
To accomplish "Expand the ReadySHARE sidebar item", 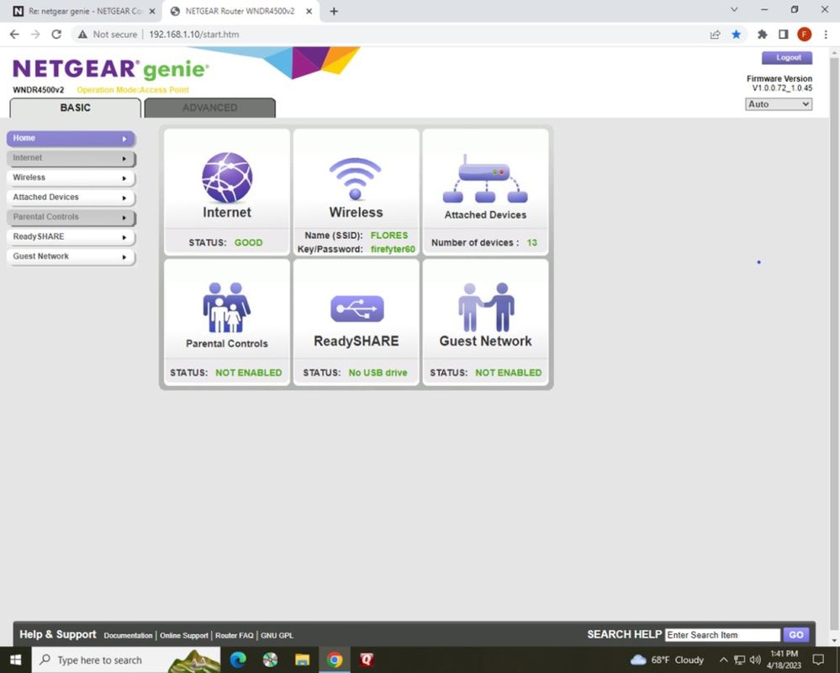I will 71,236.
